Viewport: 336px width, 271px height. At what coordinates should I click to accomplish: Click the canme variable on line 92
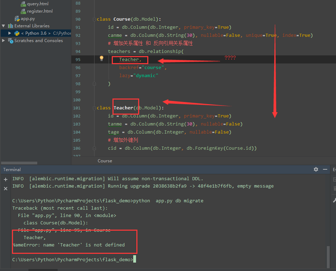[x=115, y=35]
